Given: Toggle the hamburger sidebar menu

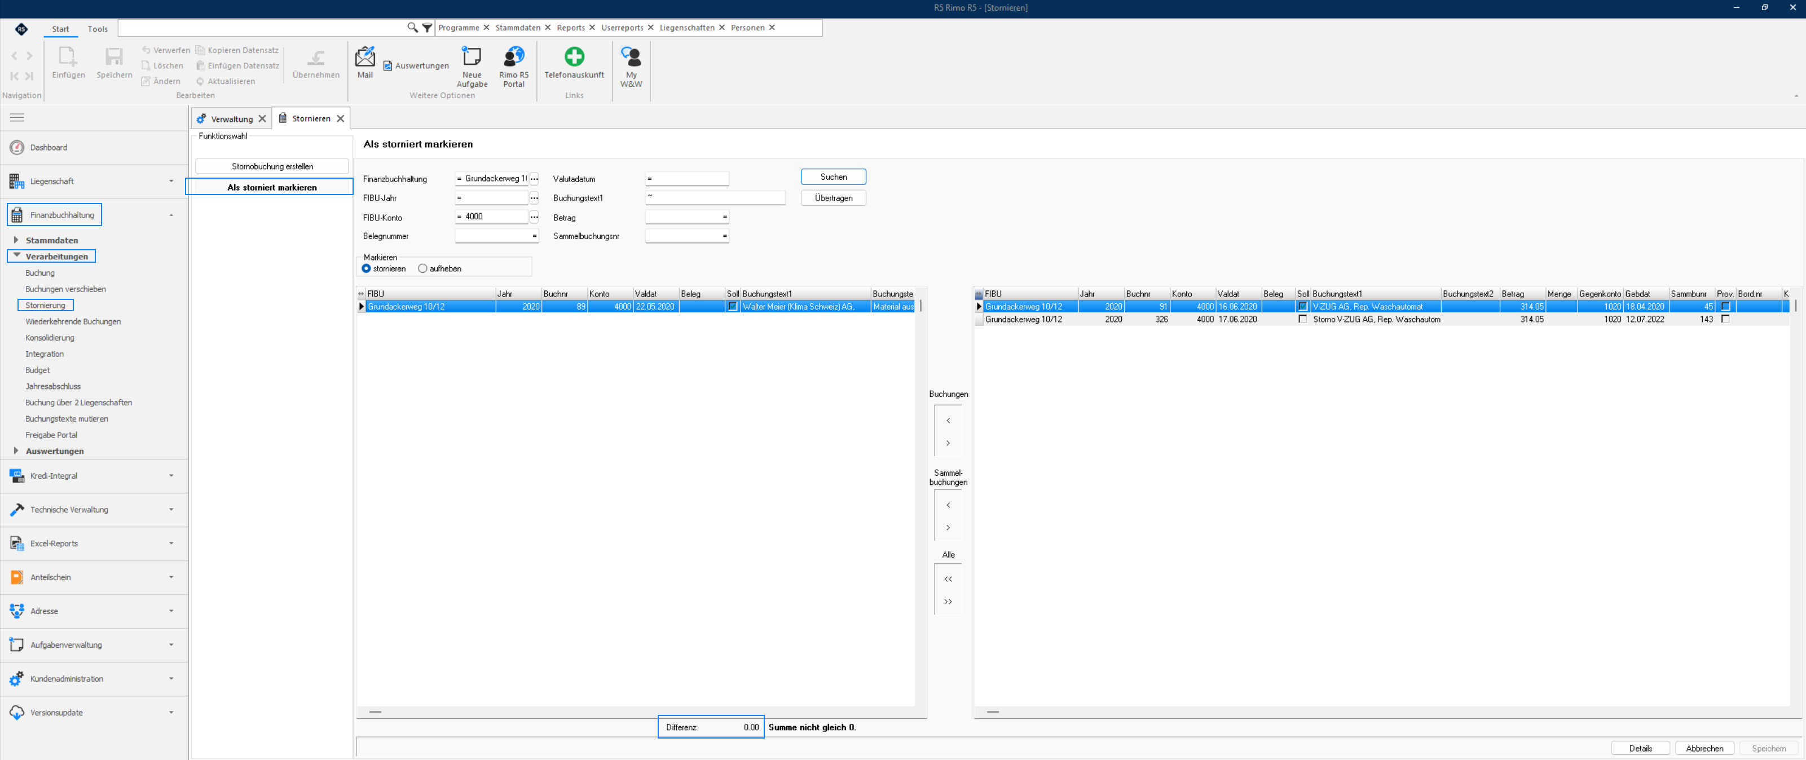Looking at the screenshot, I should click(17, 117).
